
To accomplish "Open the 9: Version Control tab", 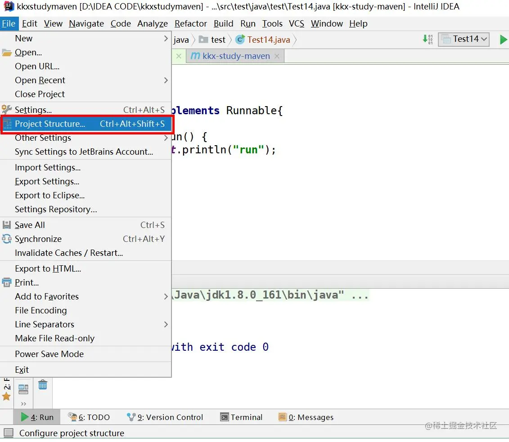I will click(x=165, y=417).
